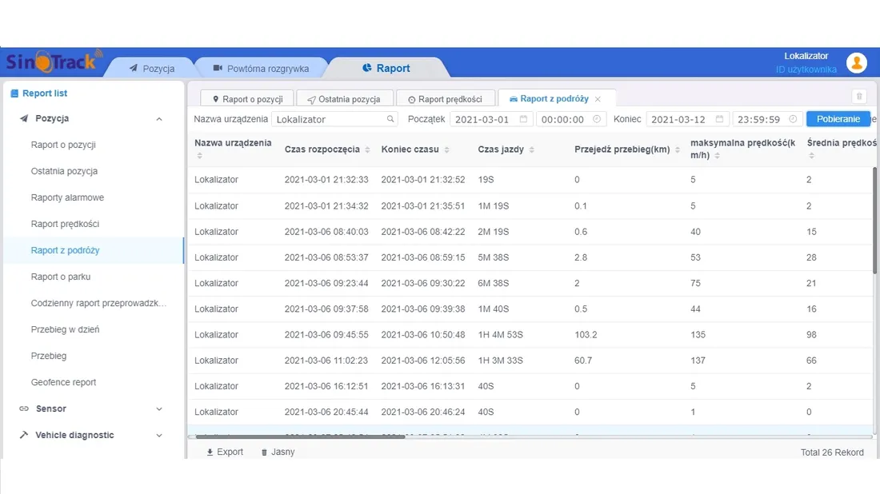Open the Raport o pozycji tab

[247, 98]
